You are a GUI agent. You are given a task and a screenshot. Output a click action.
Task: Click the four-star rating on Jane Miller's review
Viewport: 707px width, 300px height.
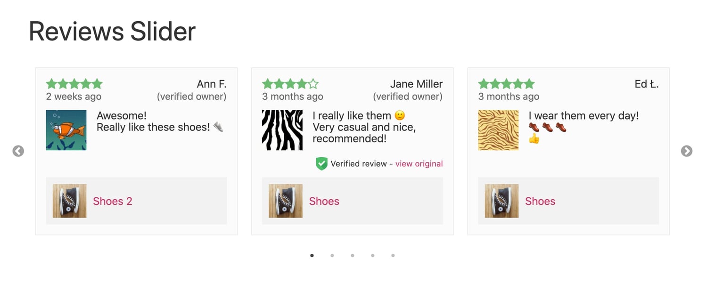pyautogui.click(x=290, y=84)
